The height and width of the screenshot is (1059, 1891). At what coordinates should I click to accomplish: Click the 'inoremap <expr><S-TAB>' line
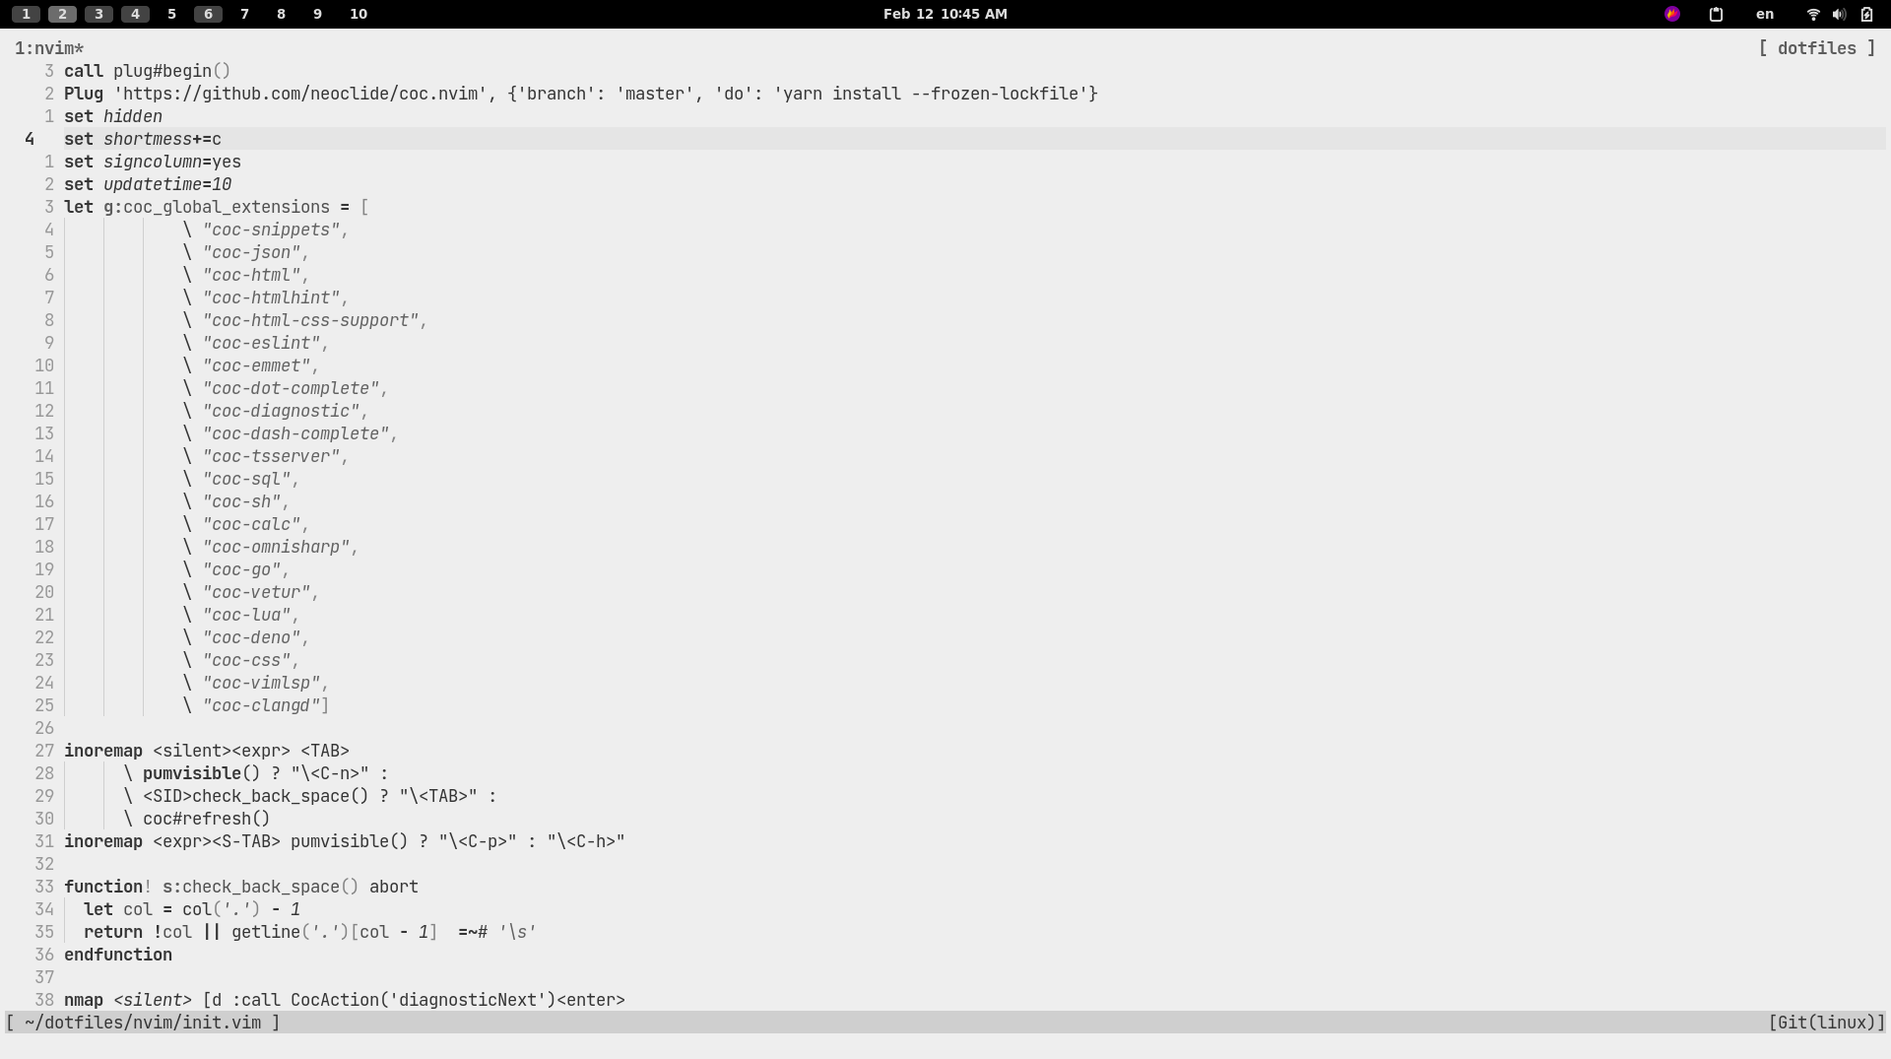click(345, 841)
